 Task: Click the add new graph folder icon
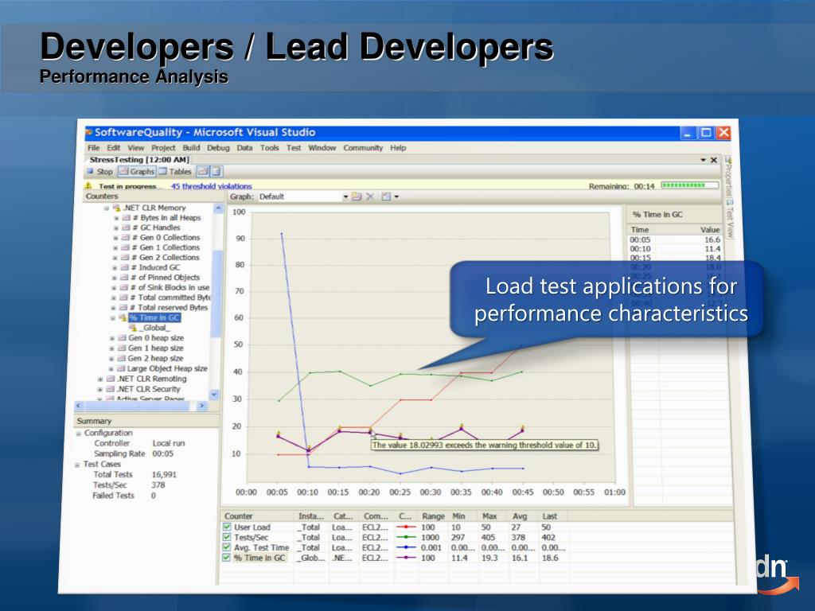pyautogui.click(x=356, y=197)
